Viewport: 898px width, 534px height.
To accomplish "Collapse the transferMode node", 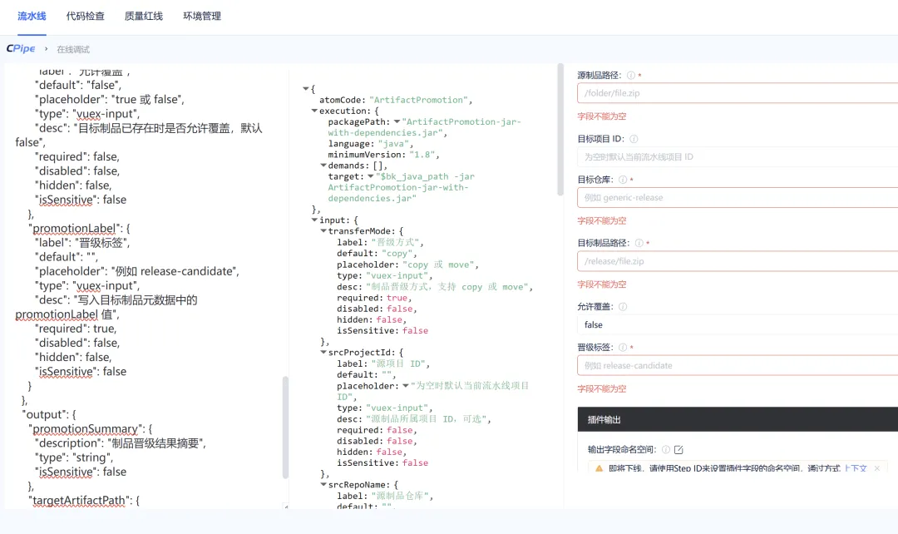I will (x=323, y=231).
